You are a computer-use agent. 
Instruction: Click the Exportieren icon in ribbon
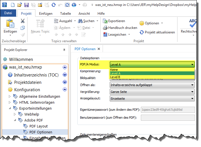tap(105, 21)
